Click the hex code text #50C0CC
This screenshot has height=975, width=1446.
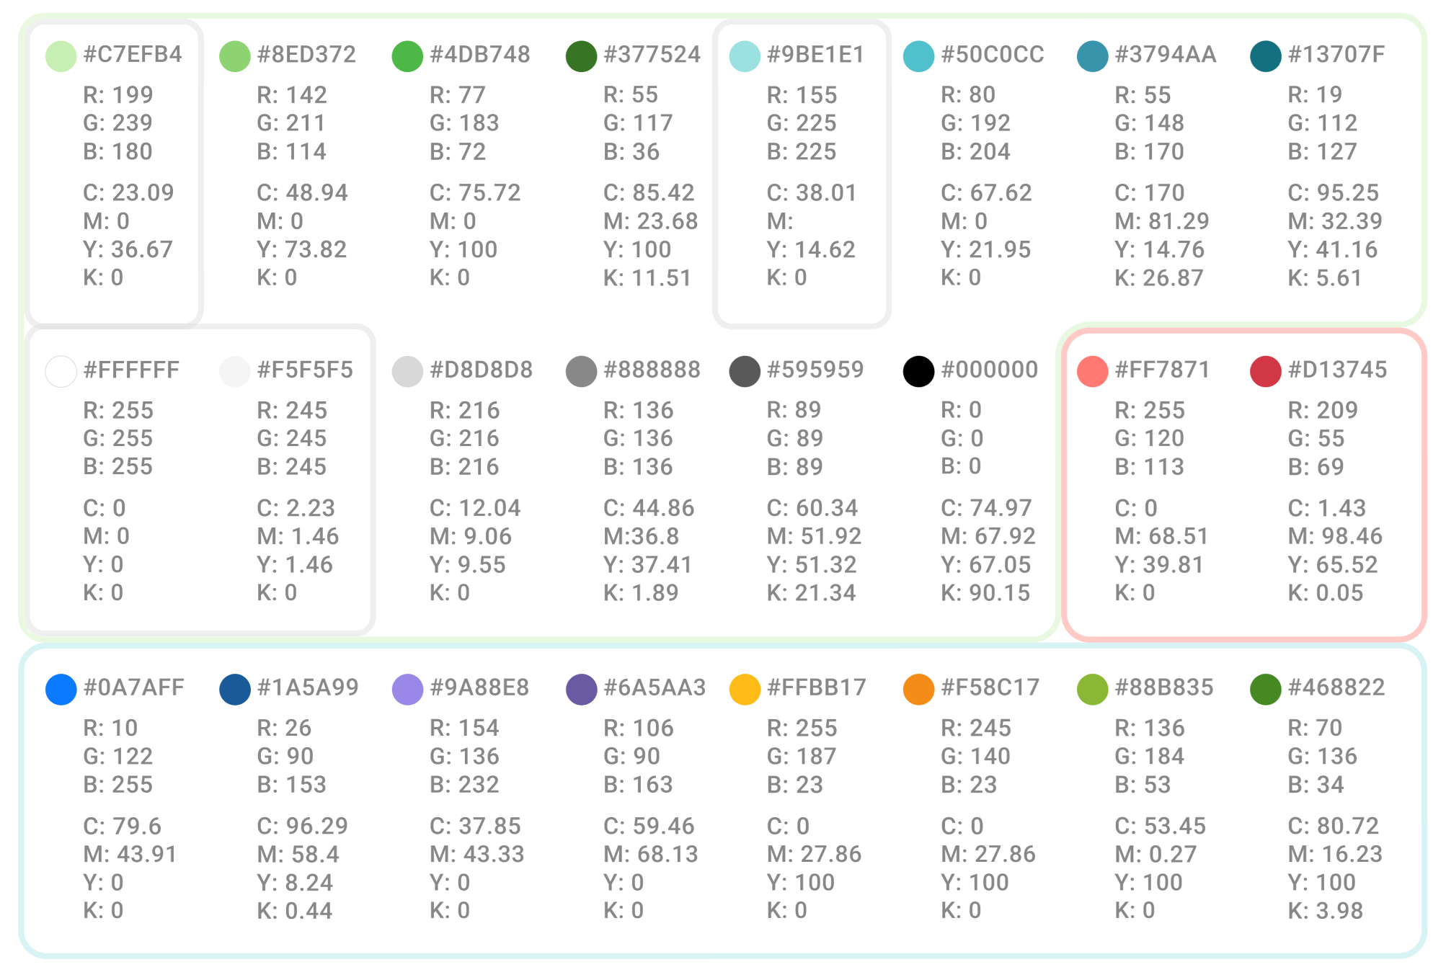pyautogui.click(x=993, y=55)
